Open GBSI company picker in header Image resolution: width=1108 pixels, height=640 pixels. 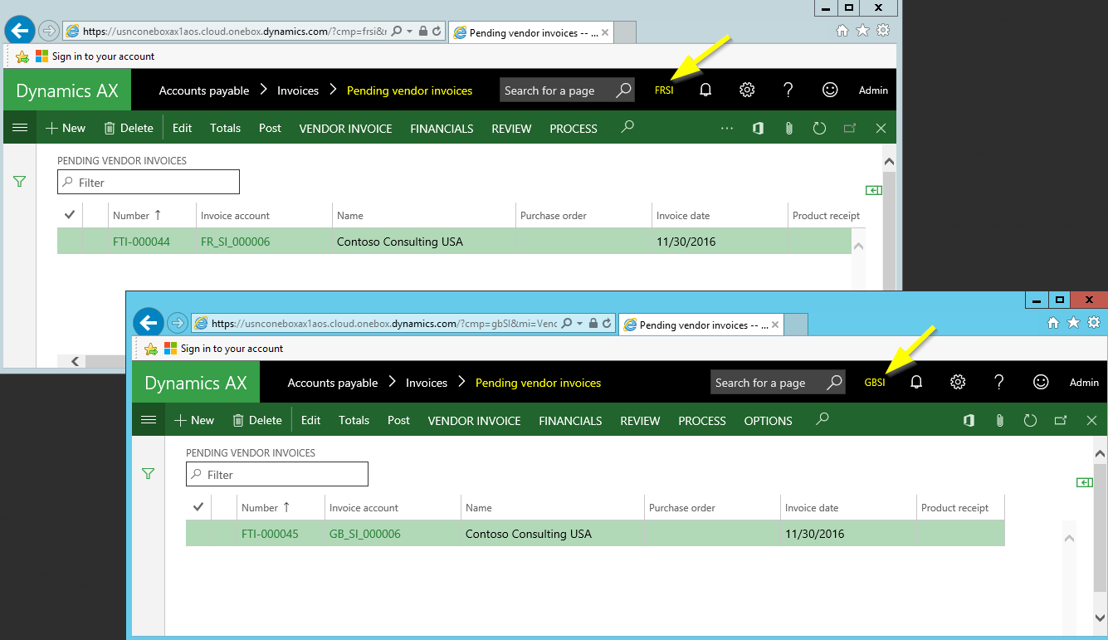coord(875,383)
